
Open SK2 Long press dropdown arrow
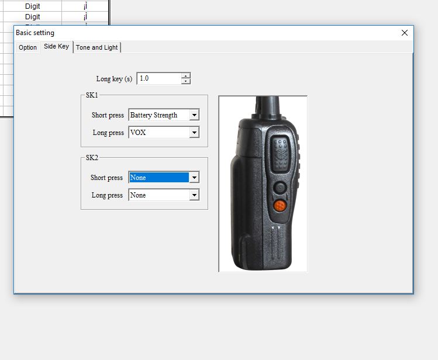coord(194,195)
